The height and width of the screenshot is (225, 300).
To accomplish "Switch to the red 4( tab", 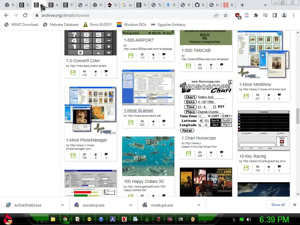I will pos(229,5).
